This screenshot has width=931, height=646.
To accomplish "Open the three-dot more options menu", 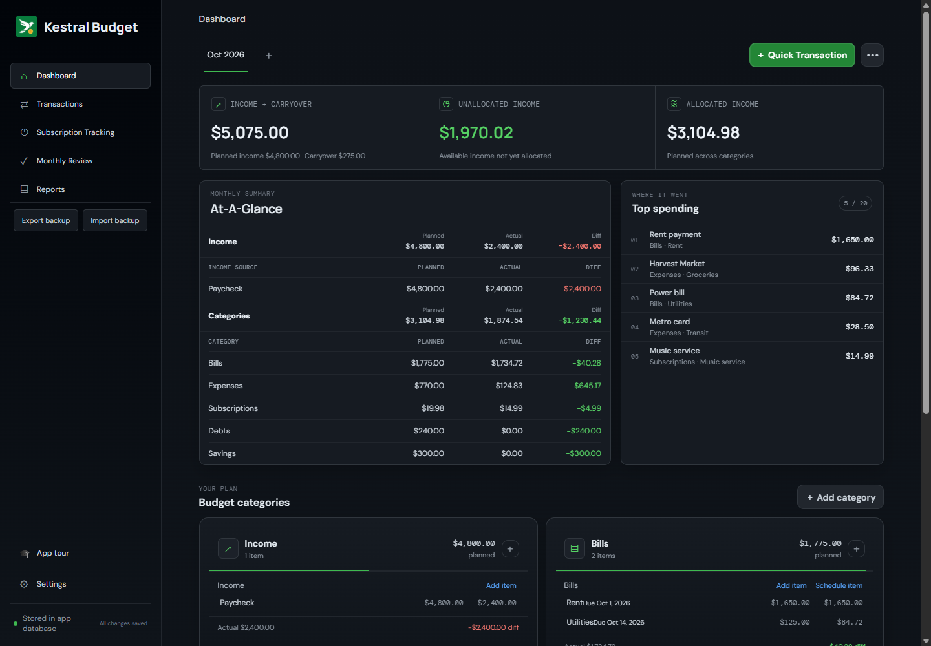I will click(x=872, y=55).
